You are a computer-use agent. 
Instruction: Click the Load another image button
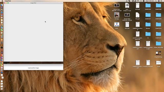coord(33,68)
